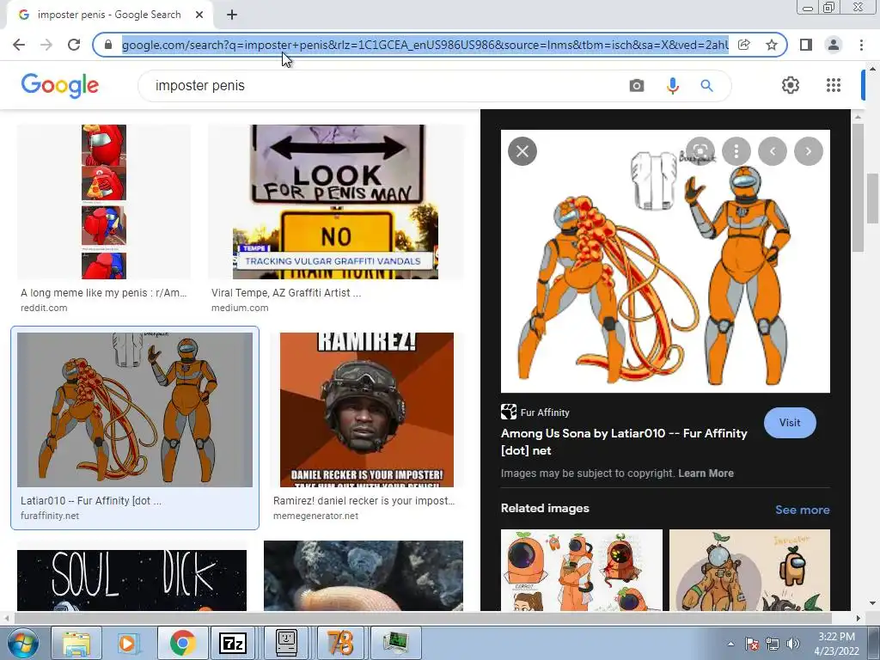Bookmark this page with the star icon
The width and height of the screenshot is (880, 660).
[x=772, y=45]
